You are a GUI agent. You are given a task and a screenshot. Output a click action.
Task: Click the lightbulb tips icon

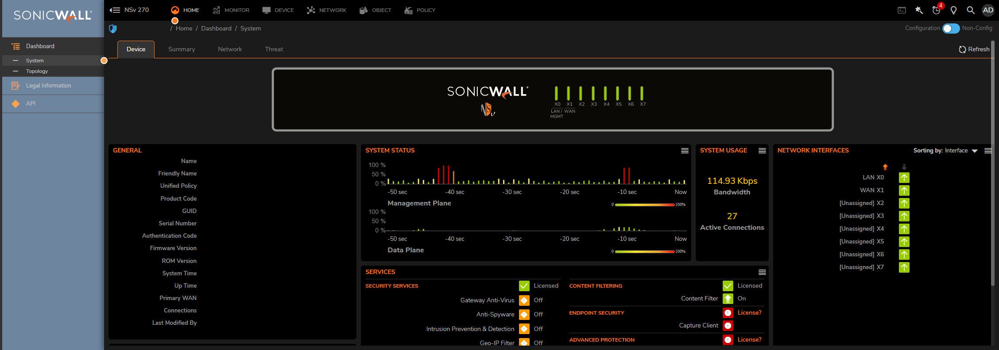point(953,10)
